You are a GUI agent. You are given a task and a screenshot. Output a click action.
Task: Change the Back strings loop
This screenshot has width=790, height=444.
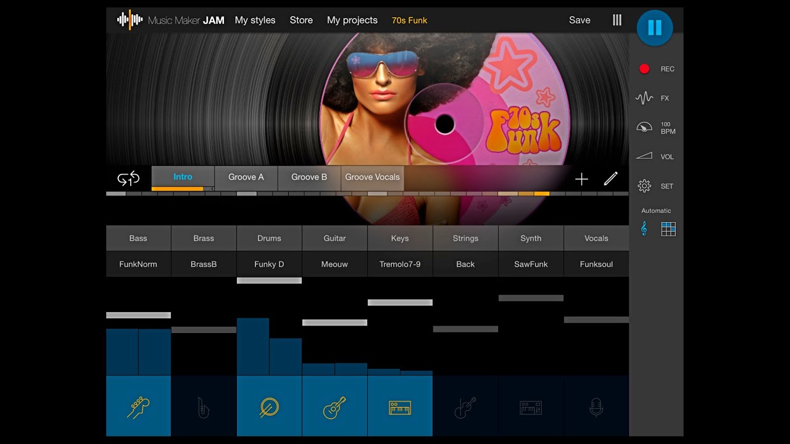click(x=465, y=264)
